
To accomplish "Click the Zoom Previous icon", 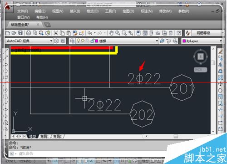I will click(131, 33).
